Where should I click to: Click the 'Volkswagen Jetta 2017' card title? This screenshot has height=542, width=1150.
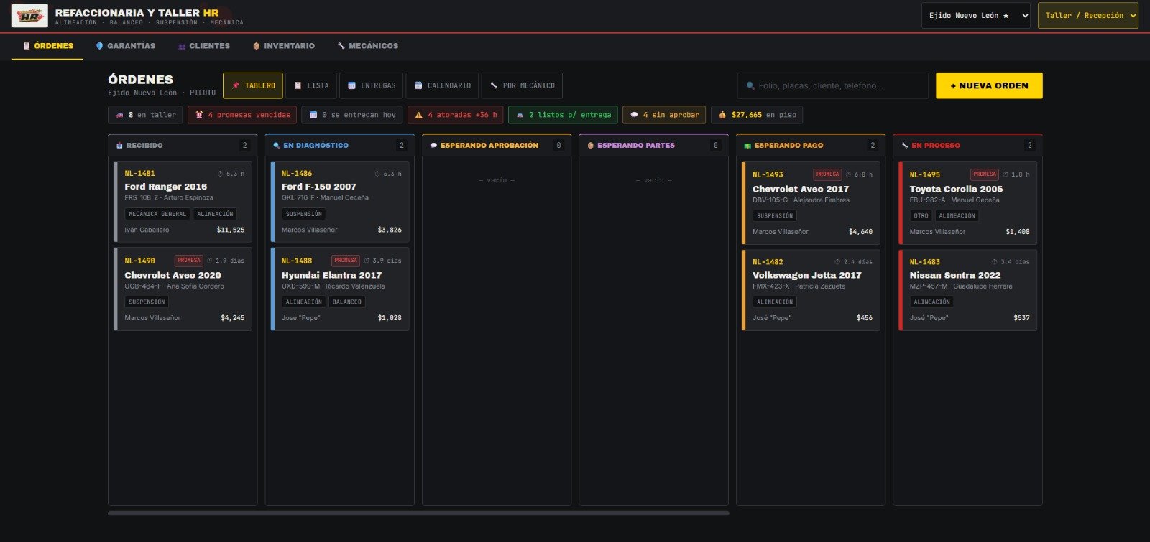coord(806,275)
